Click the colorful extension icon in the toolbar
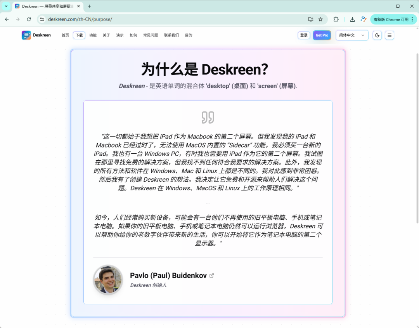419x328 pixels. pos(364,19)
